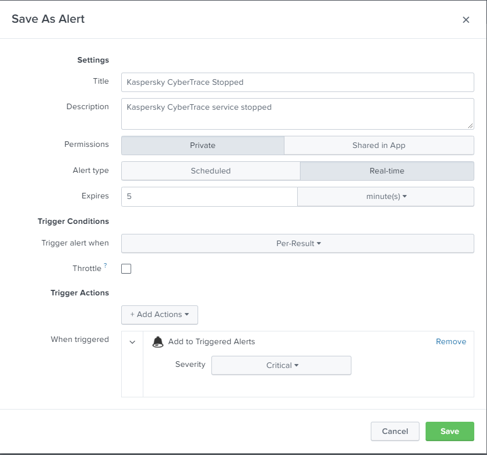Remove the Add to Triggered Alerts action
This screenshot has width=487, height=455.
pos(450,341)
